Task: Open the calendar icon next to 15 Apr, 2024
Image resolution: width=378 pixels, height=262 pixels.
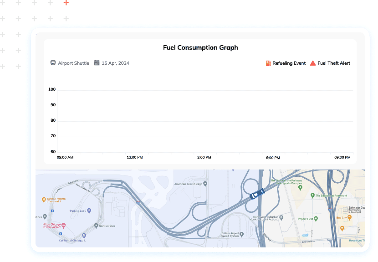Action: (97, 63)
